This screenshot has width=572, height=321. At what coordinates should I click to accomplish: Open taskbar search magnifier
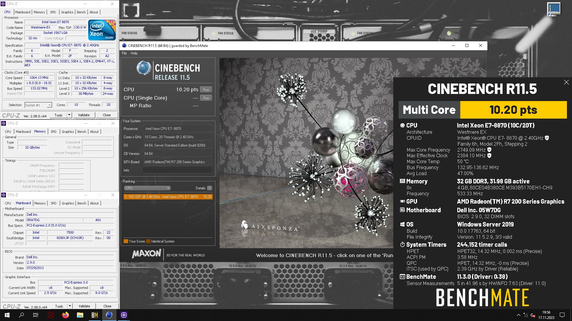click(x=21, y=315)
